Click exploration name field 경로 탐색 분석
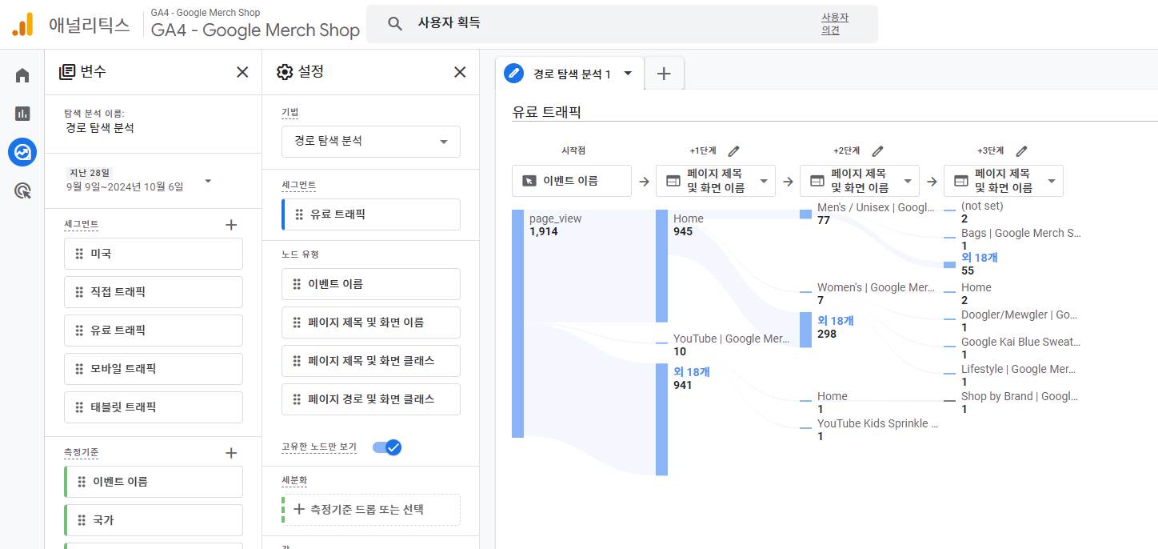 click(100, 128)
